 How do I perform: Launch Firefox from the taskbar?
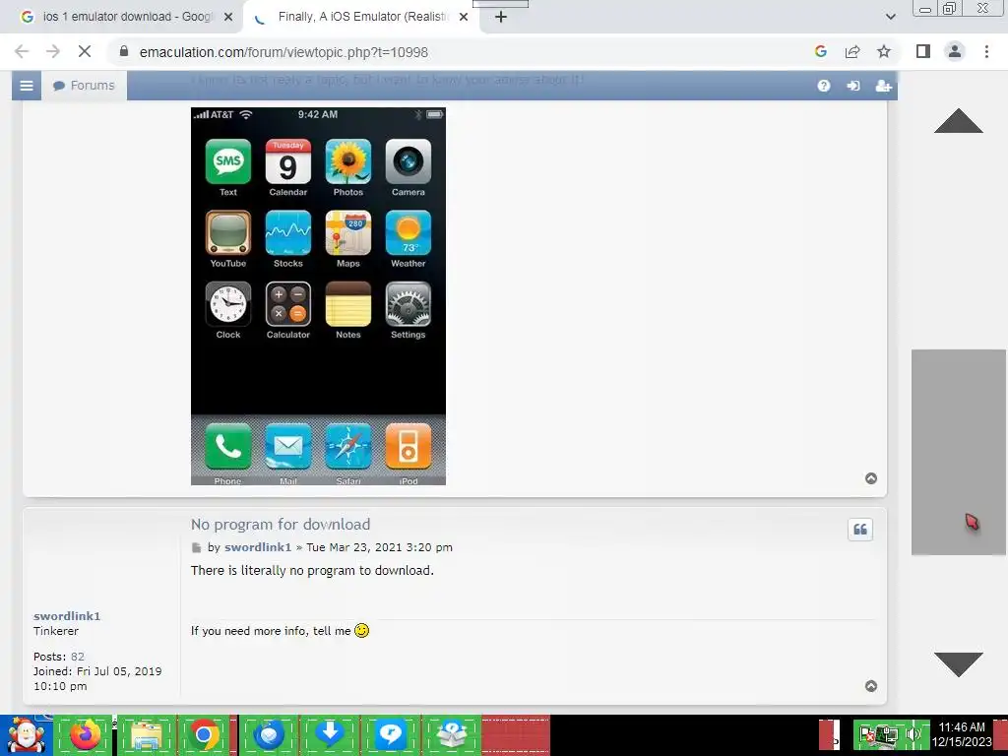[x=85, y=734]
